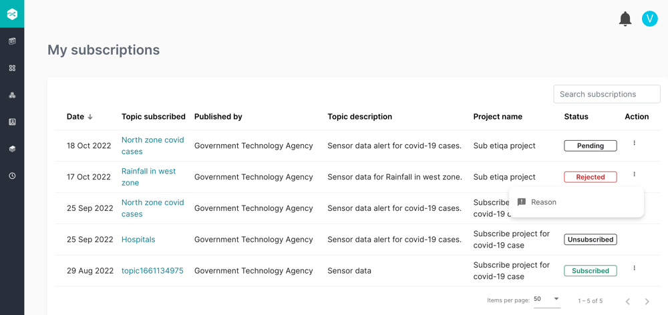
Task: Click the three-circles cluster icon in sidebar
Action: coord(12,95)
